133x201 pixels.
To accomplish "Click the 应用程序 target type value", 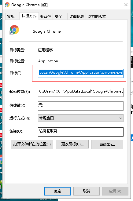I will point(45,50).
